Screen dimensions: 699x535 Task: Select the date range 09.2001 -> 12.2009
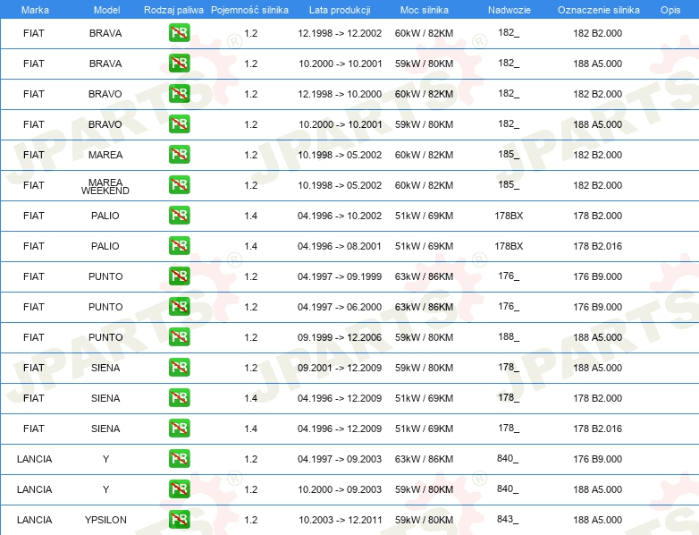(x=340, y=368)
